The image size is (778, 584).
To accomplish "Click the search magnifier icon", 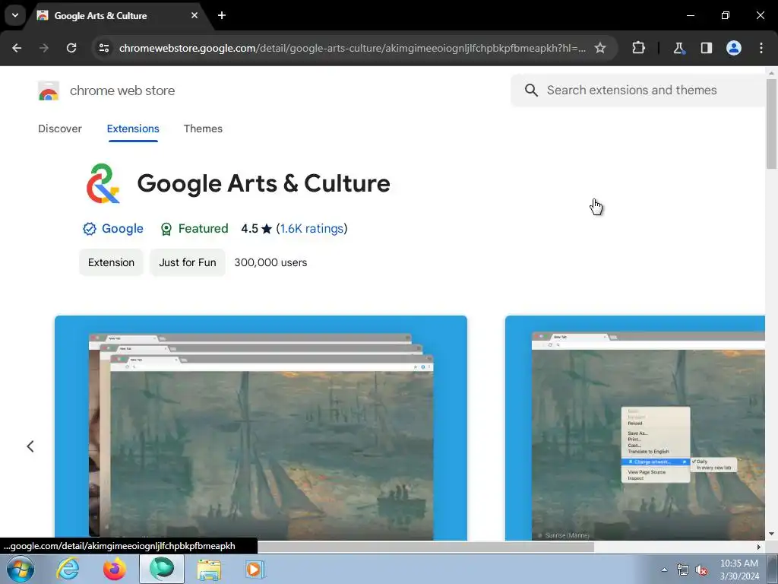I will point(531,90).
